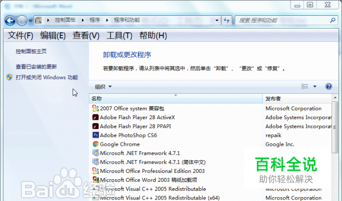Expand the arrow after 程序 breadcrumb
342x201 pixels.
(x=107, y=20)
